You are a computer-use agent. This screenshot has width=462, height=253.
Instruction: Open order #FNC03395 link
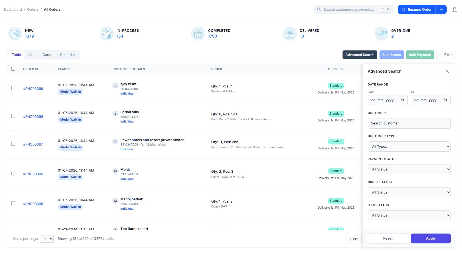pos(33,204)
